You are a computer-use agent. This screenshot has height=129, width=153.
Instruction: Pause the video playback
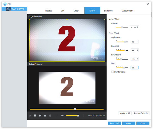click(x=35, y=116)
